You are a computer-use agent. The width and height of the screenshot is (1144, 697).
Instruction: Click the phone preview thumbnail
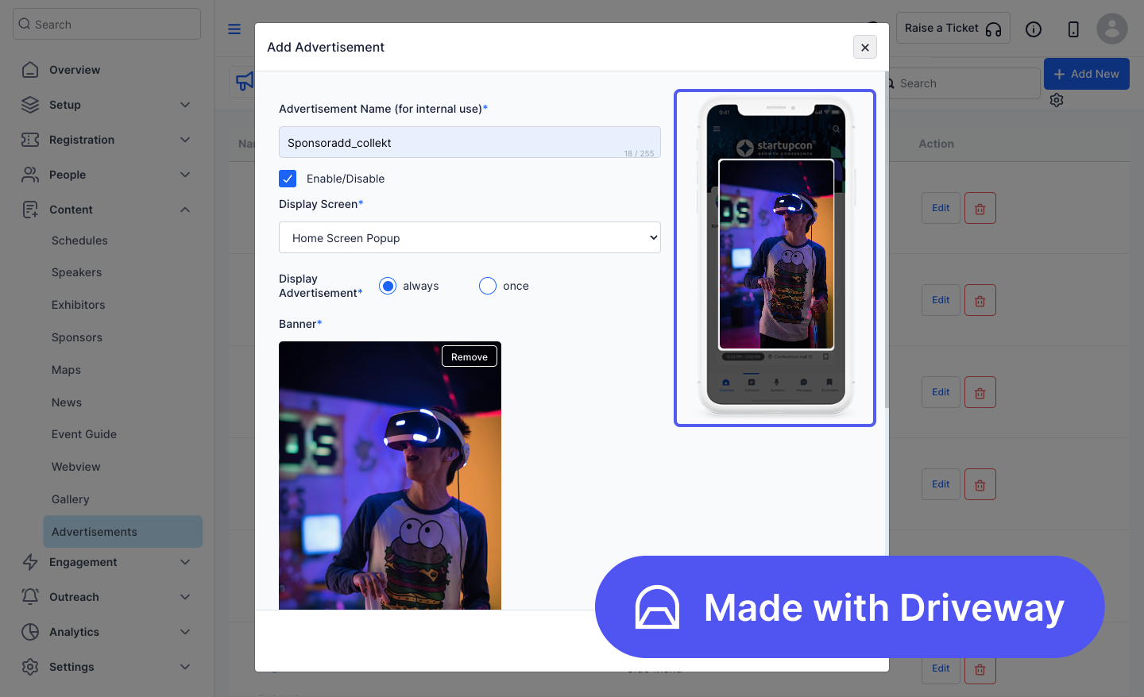(x=775, y=258)
